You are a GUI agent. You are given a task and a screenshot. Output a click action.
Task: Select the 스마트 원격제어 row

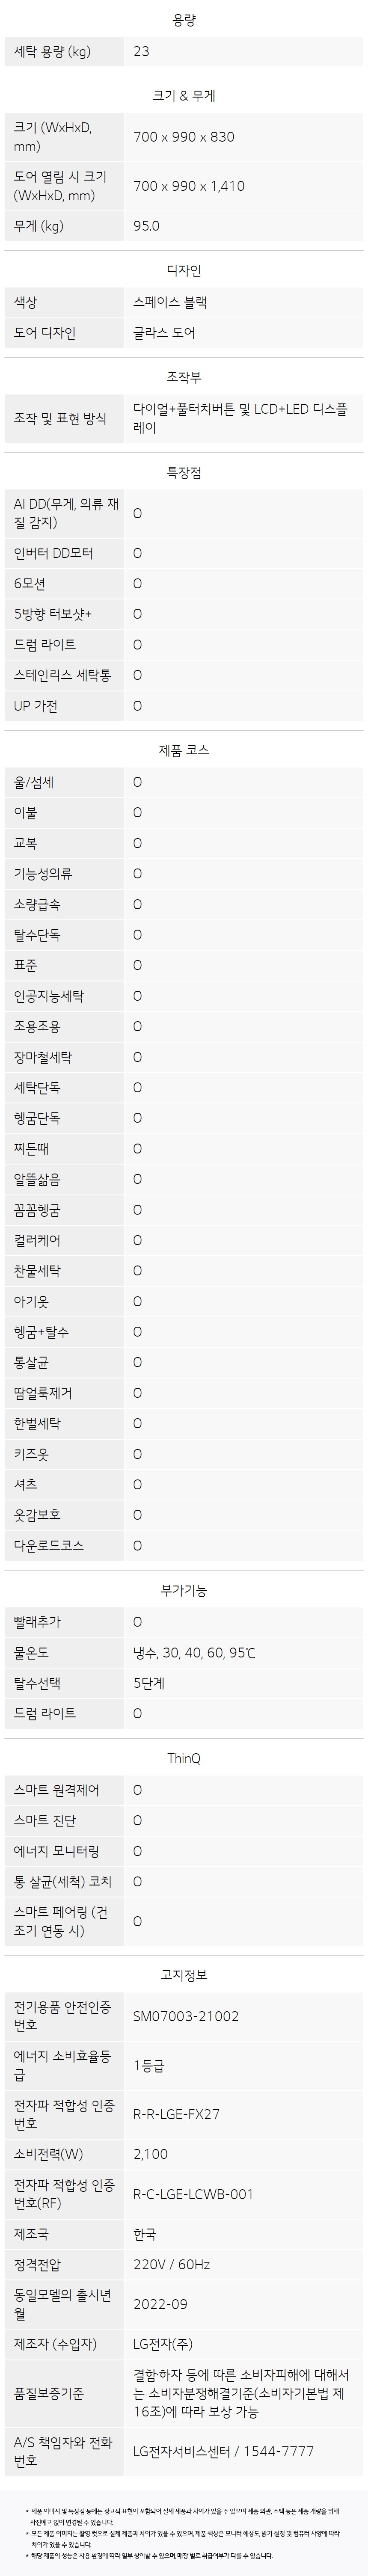pyautogui.click(x=184, y=1790)
